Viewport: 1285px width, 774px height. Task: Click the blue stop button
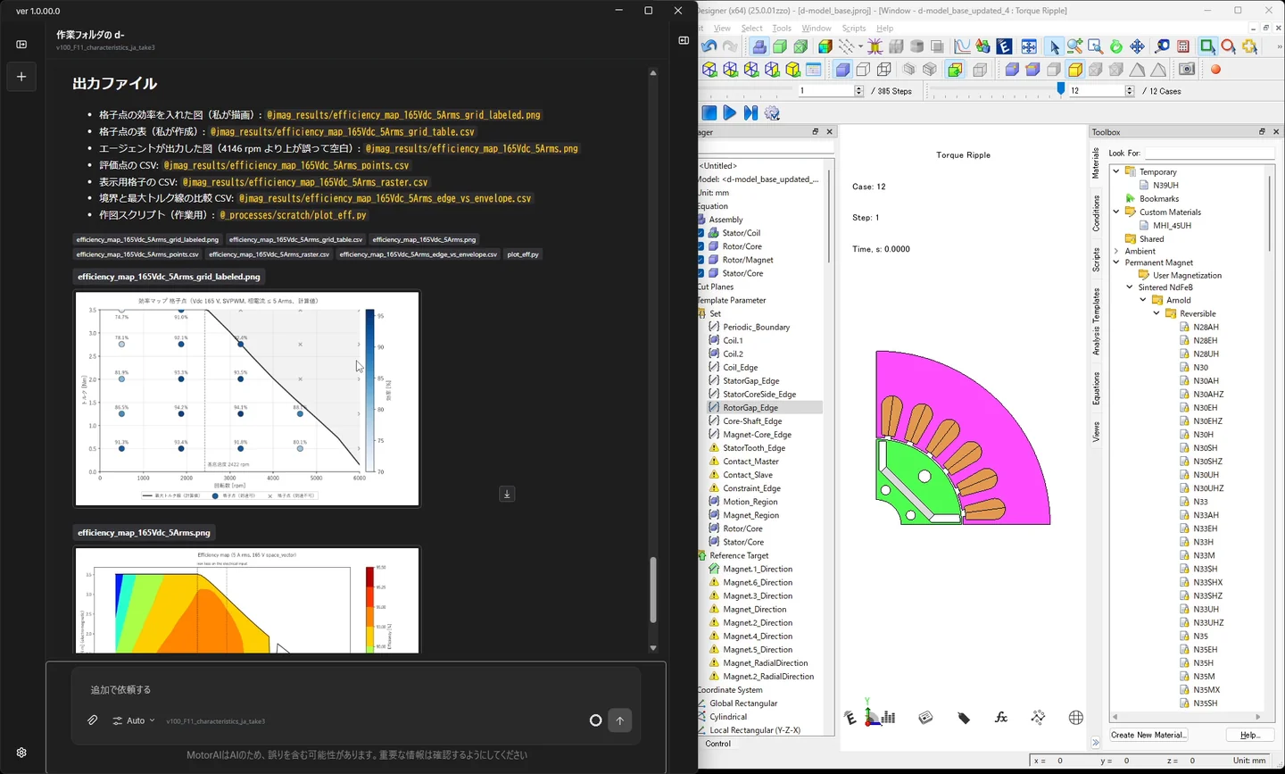click(x=709, y=112)
